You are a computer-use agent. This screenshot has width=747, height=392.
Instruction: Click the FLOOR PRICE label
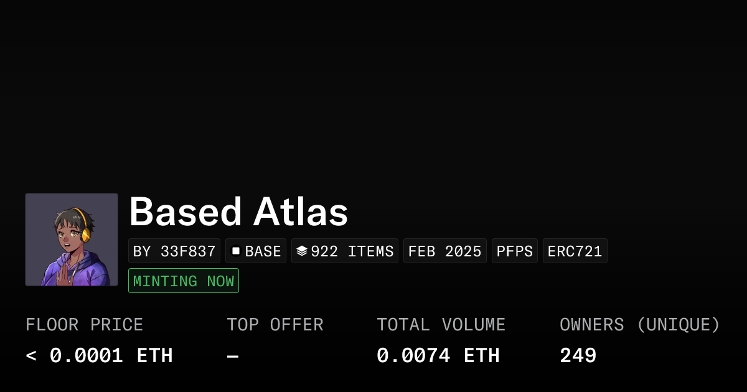[x=85, y=325]
